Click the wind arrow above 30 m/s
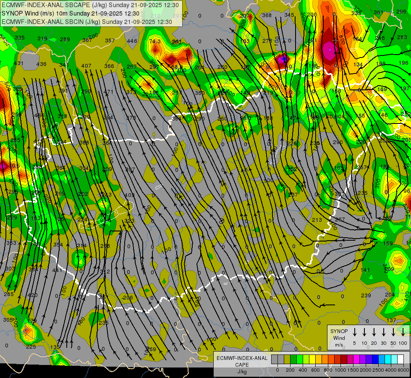The image size is (411, 378). (383, 332)
